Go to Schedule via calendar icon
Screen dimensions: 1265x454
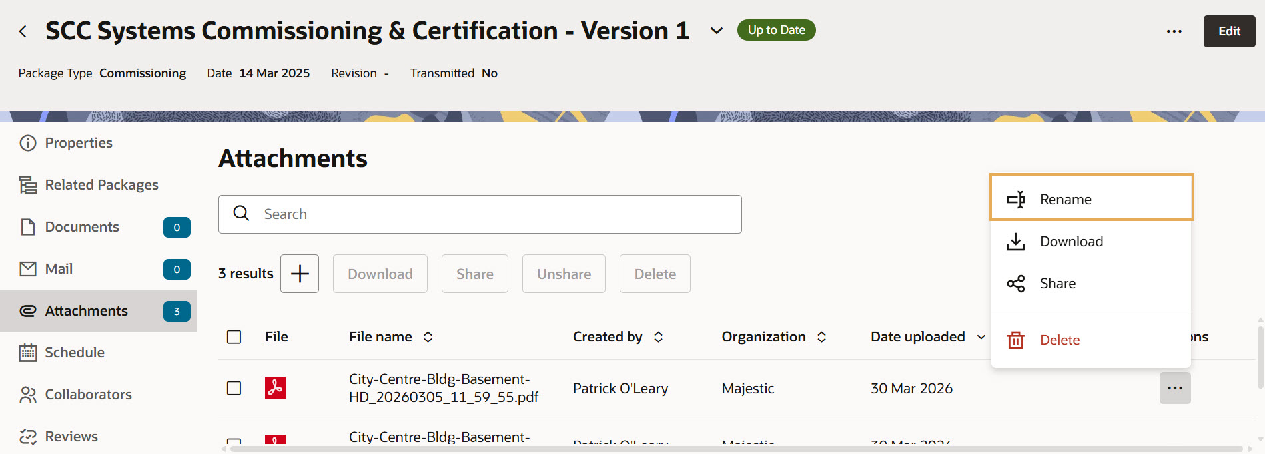pyautogui.click(x=28, y=353)
